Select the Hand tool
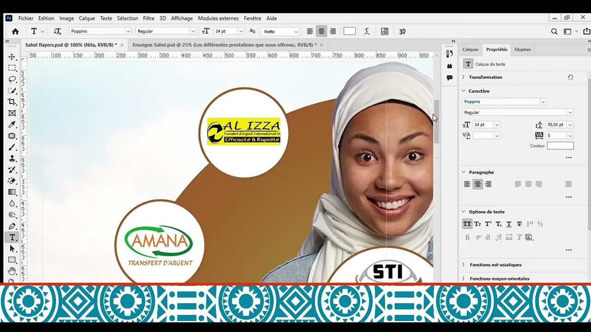The image size is (591, 332). pos(12,271)
